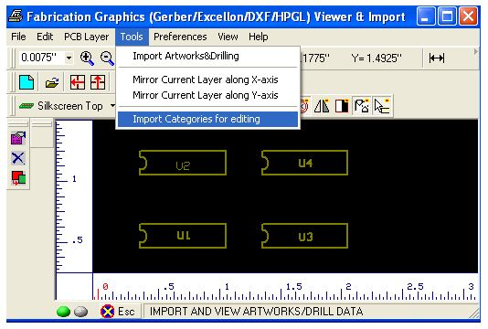Toggle the mirror triangles tool button
Screen dimensions: 488x329
tap(322, 106)
